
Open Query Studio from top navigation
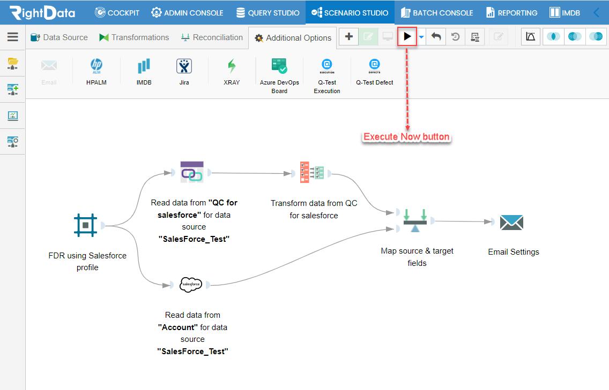click(x=268, y=12)
